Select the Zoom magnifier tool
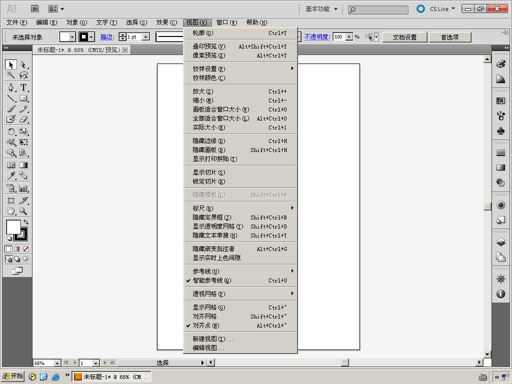Image resolution: width=512 pixels, height=384 pixels. 23,211
